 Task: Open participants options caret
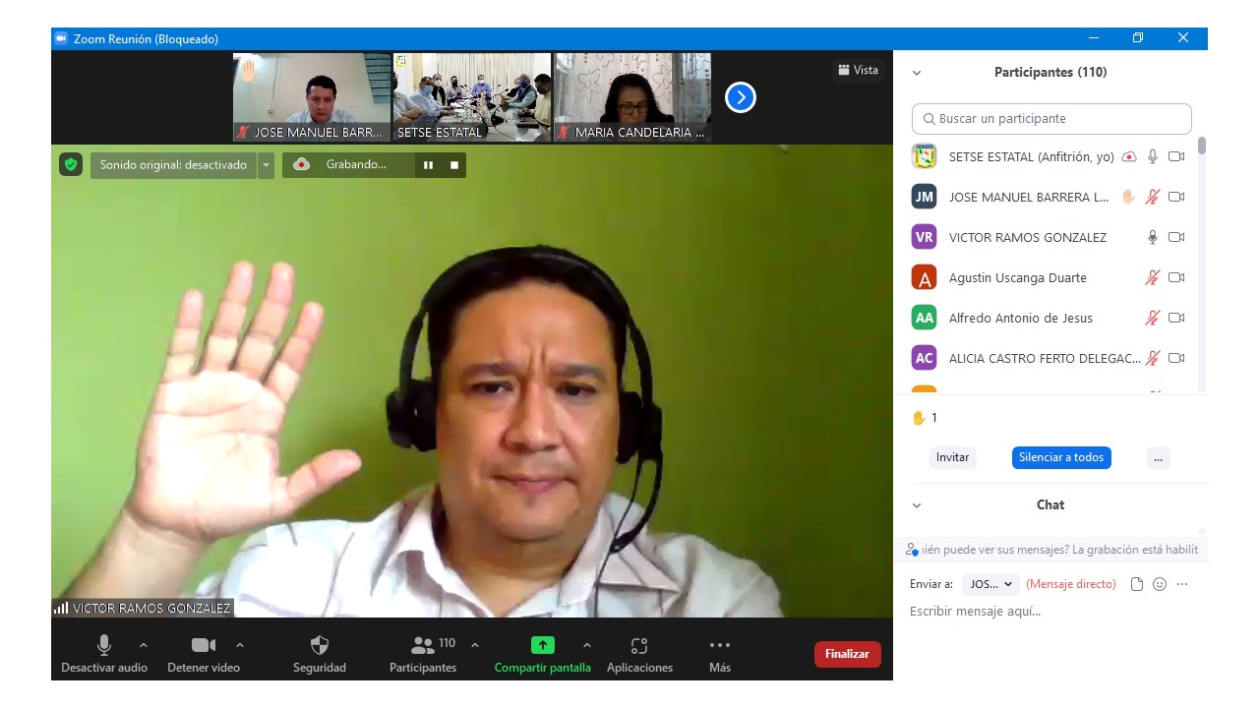click(x=475, y=645)
